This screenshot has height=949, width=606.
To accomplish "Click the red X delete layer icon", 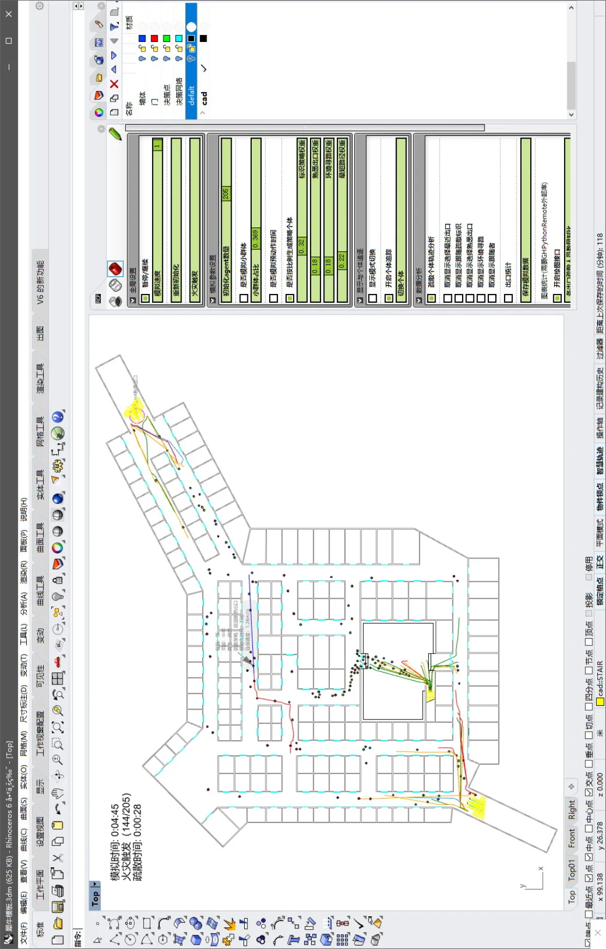I will tap(114, 84).
